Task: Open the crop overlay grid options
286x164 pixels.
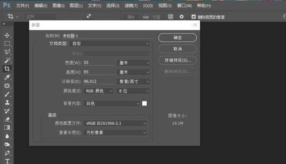Action: pyautogui.click(x=170, y=17)
